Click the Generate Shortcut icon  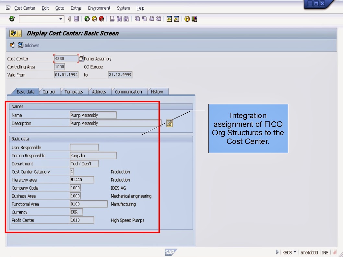click(176, 19)
